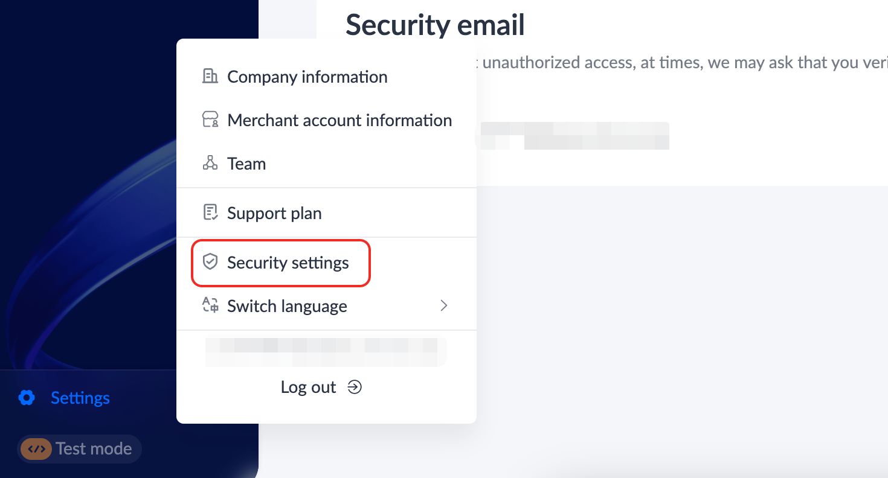Click the blurred email under Security email

(574, 136)
